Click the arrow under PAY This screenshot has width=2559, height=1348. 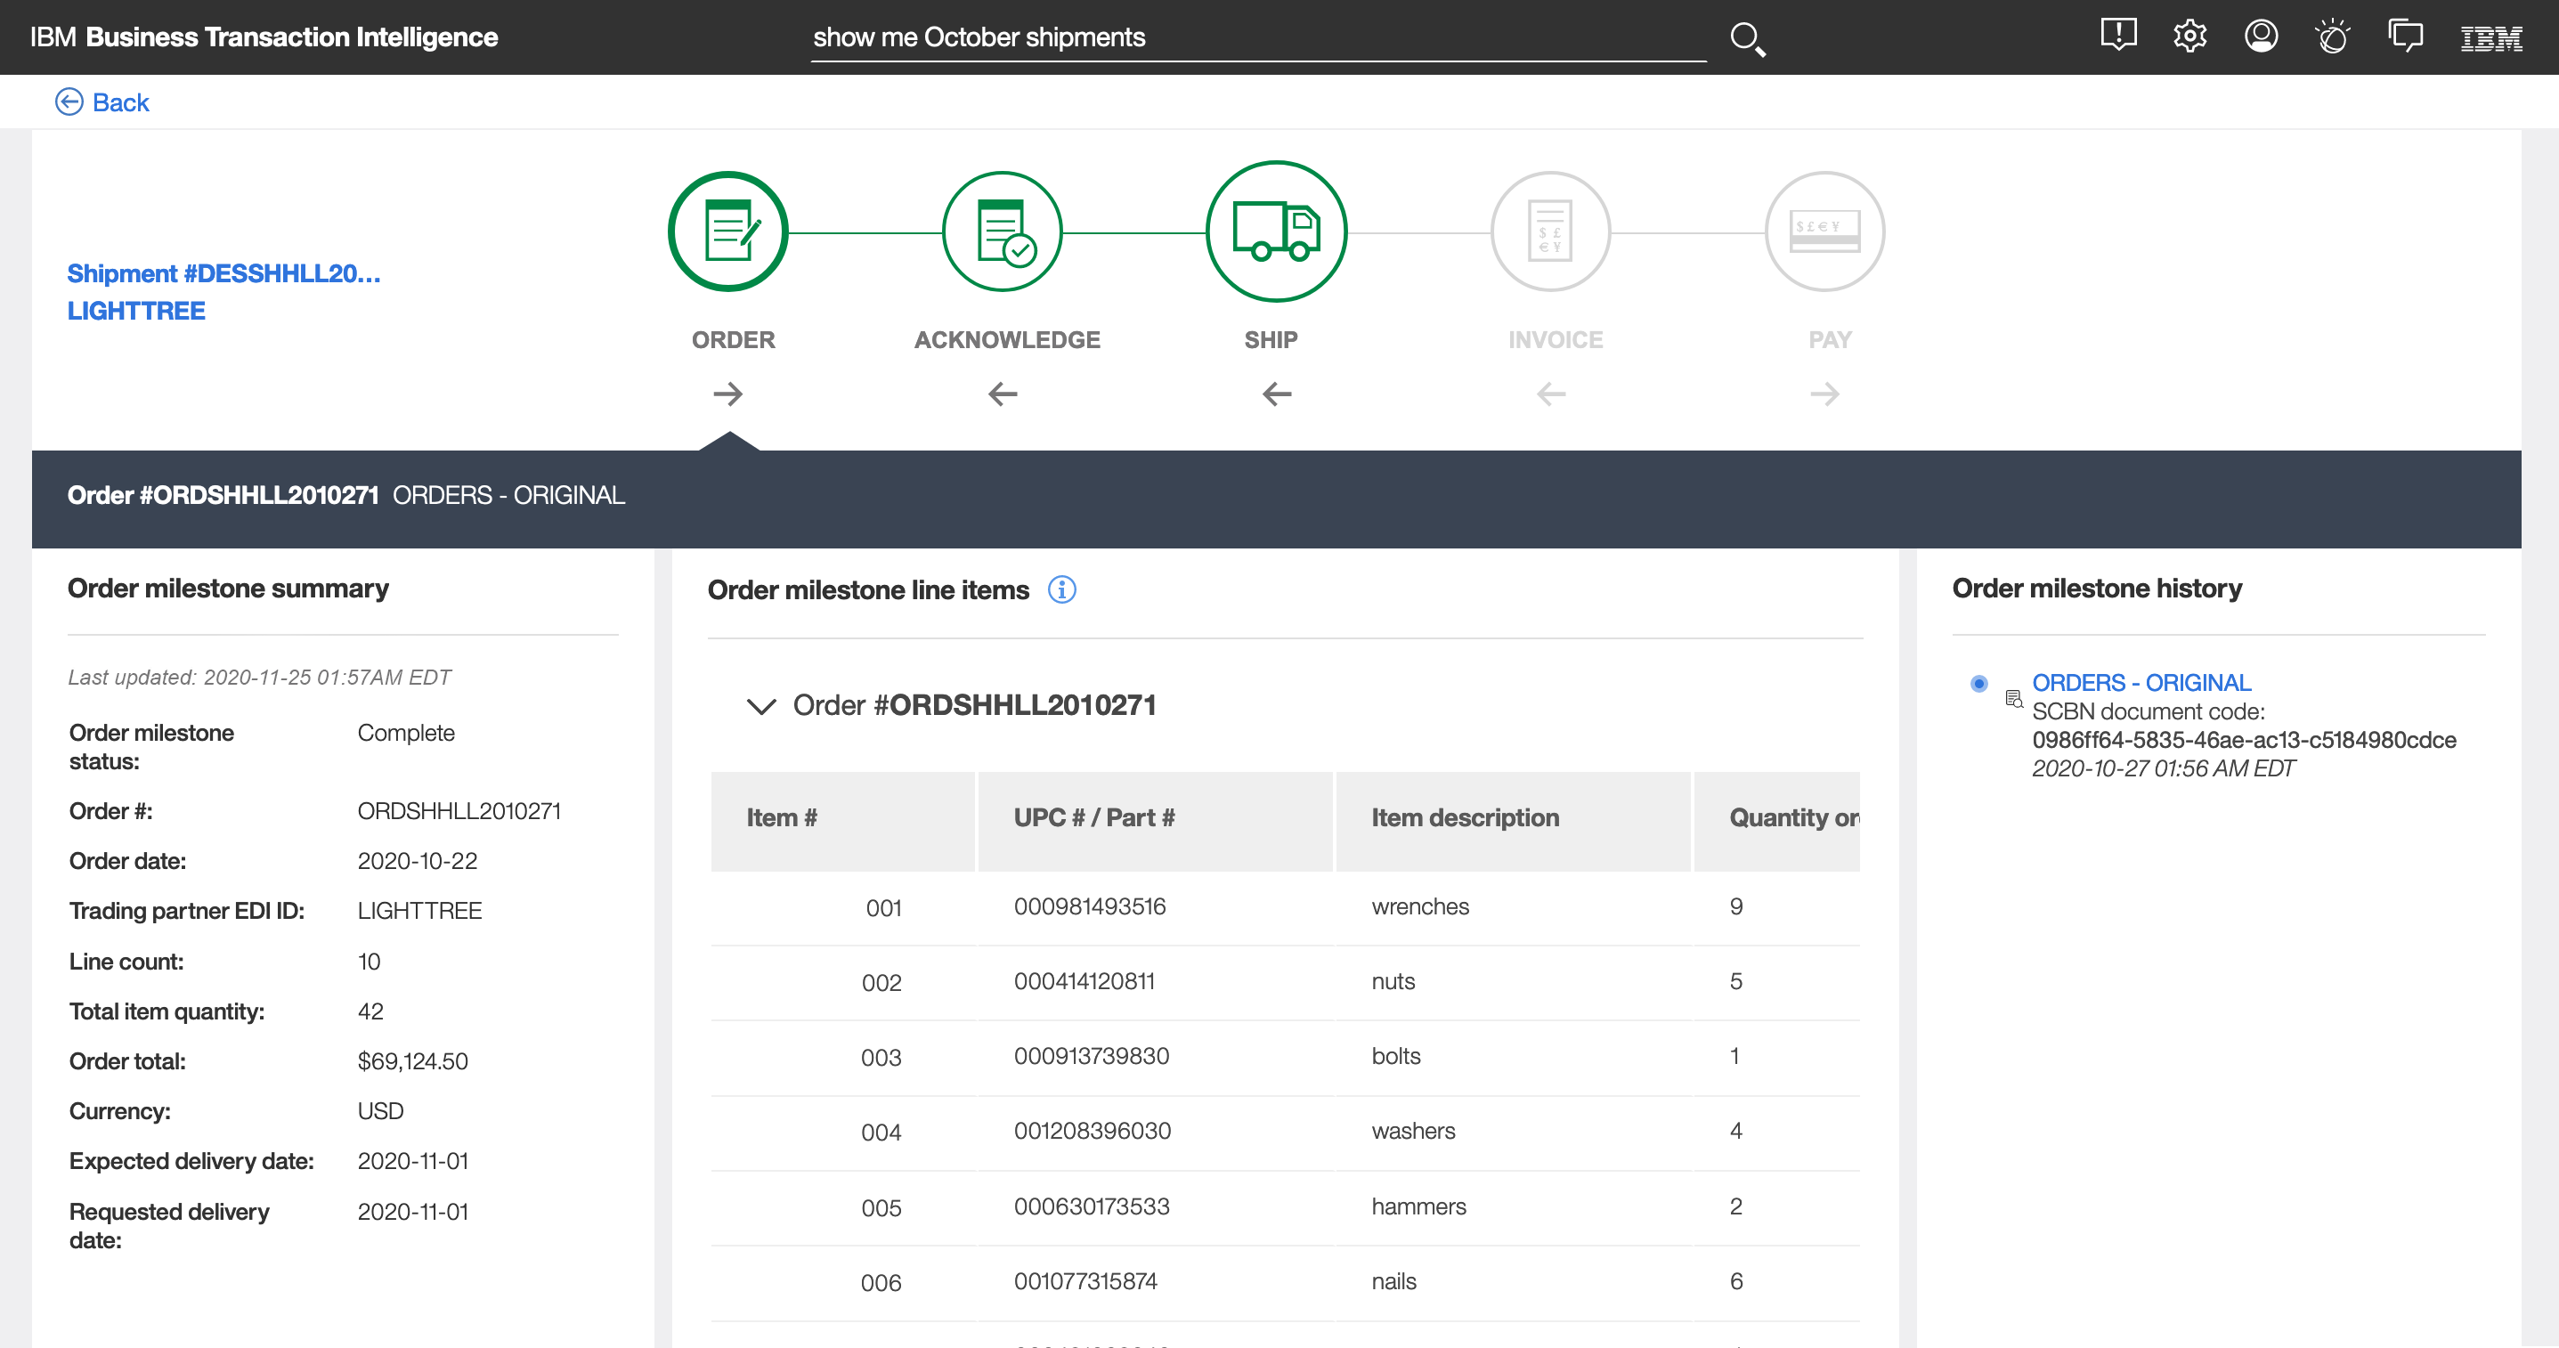click(1825, 394)
